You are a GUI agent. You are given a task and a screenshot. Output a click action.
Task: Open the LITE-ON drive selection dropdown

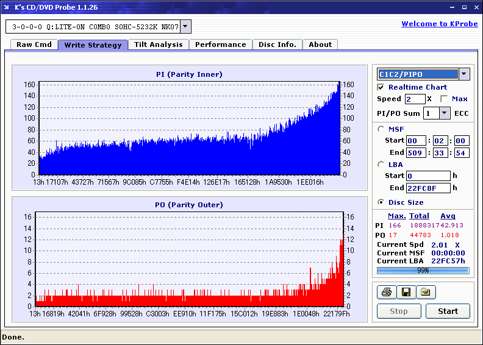tap(185, 26)
